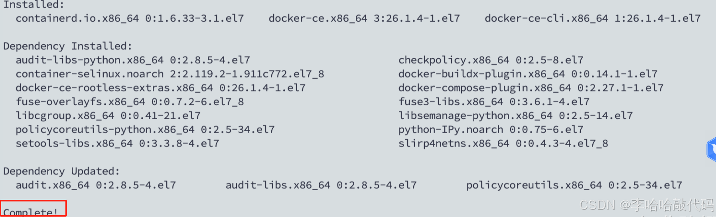
Task: Click libsemanage-python.x86_64 line
Action: [516, 116]
